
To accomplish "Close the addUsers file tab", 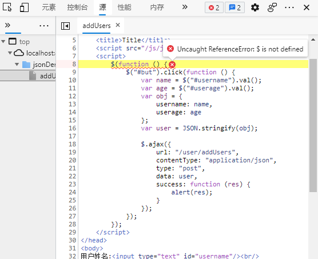I will [x=118, y=25].
